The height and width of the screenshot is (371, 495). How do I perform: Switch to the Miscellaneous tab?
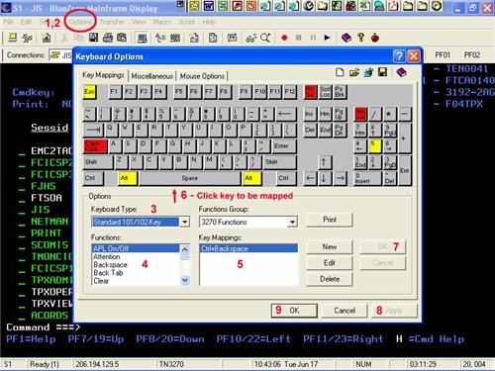pyautogui.click(x=151, y=76)
